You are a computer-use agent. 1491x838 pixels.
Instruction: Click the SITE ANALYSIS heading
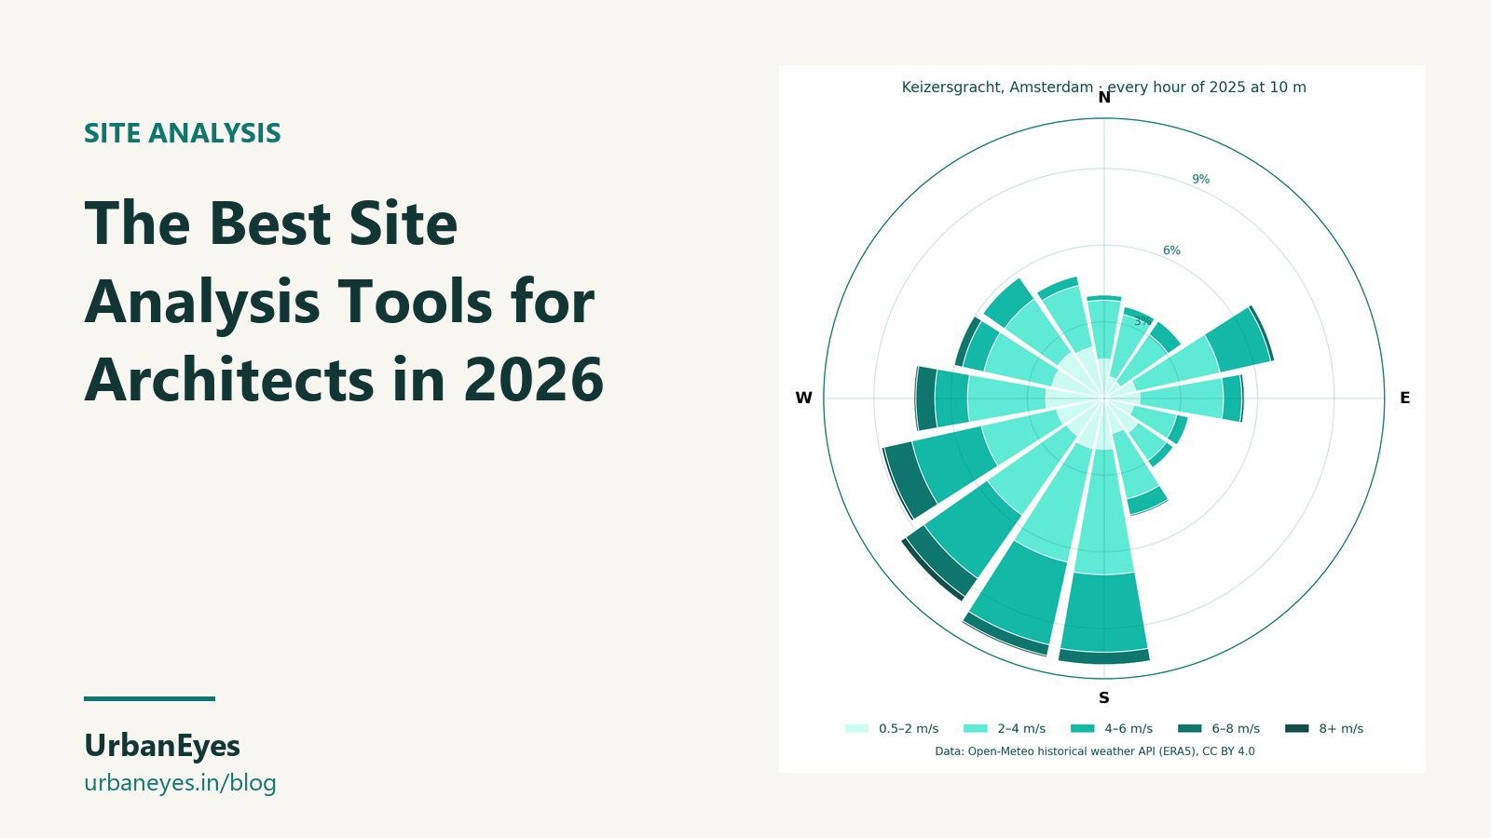183,134
